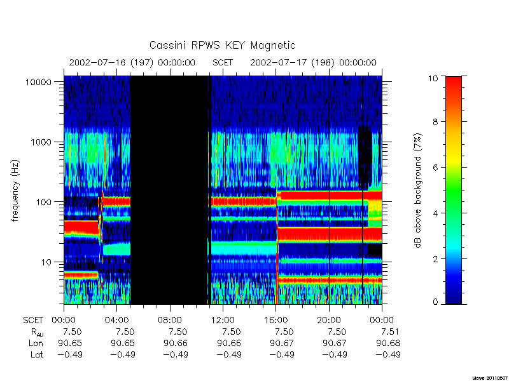
Task: Click the 10 label on the dB colorbar
Action: (x=432, y=78)
